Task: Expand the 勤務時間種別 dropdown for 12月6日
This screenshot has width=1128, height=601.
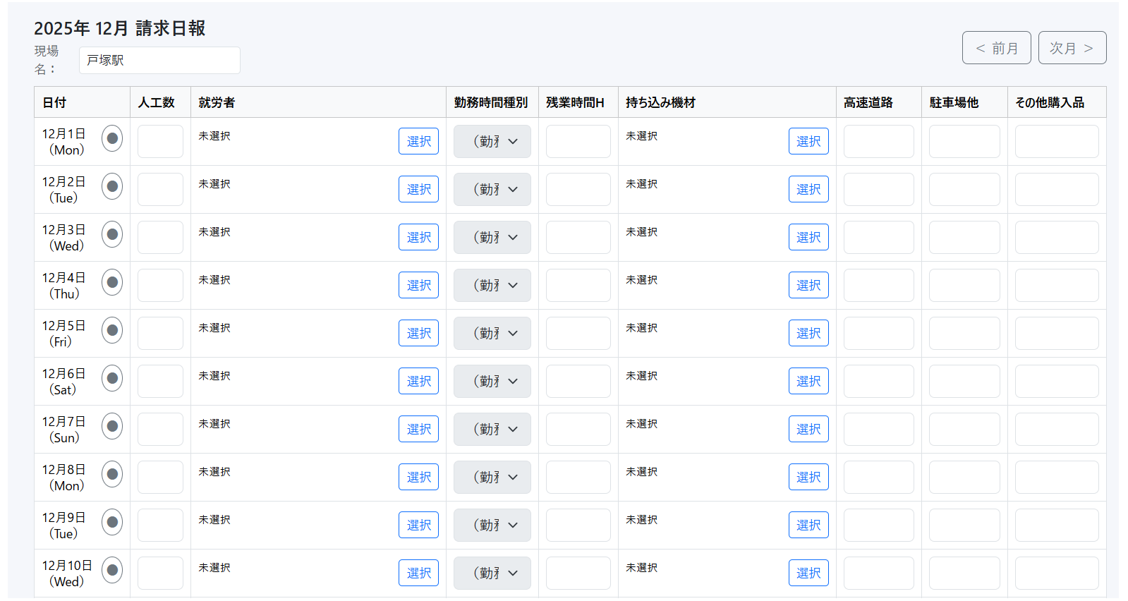Action: click(x=492, y=382)
